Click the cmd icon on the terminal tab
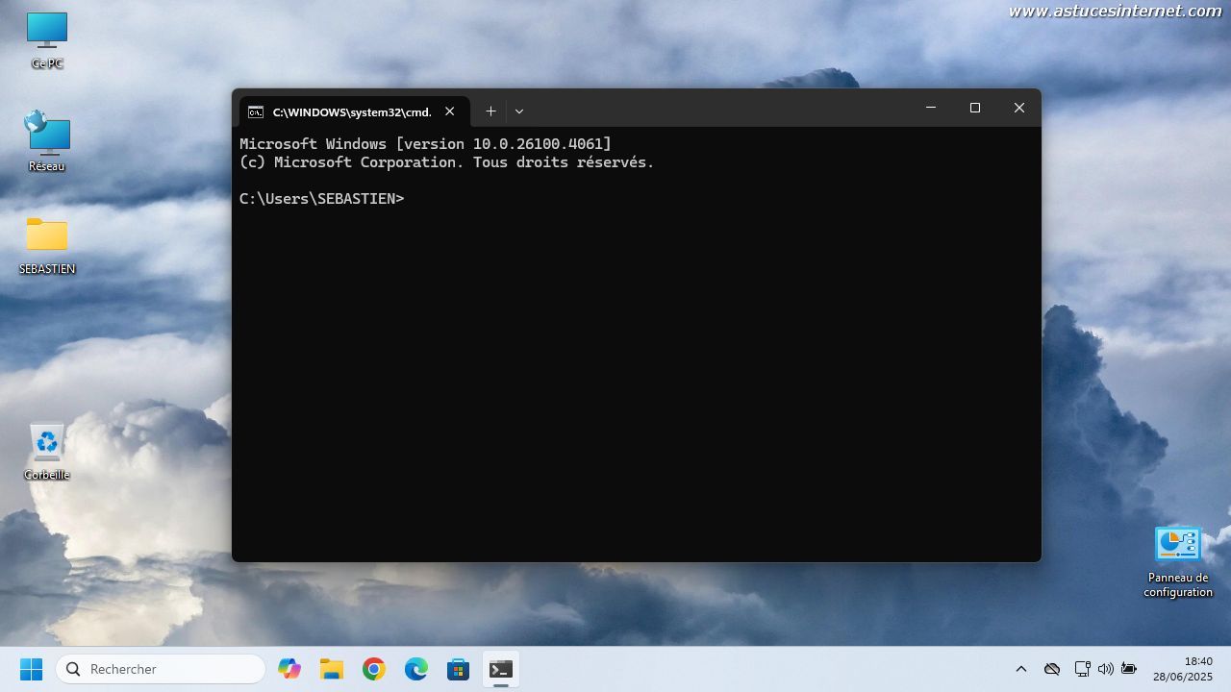This screenshot has height=692, width=1231. pos(256,111)
